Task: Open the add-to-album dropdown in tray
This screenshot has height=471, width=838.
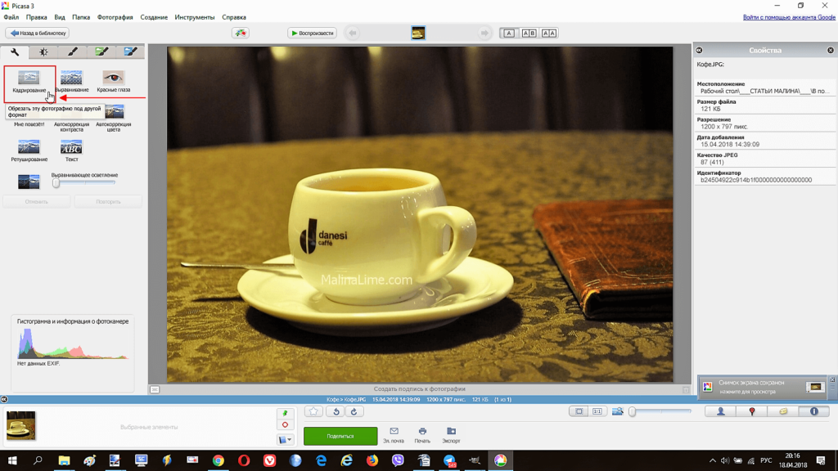Action: tap(285, 440)
